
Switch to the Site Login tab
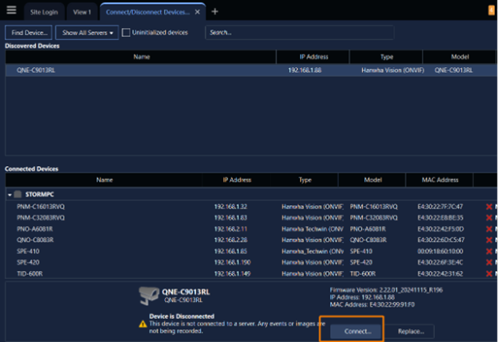pyautogui.click(x=42, y=12)
